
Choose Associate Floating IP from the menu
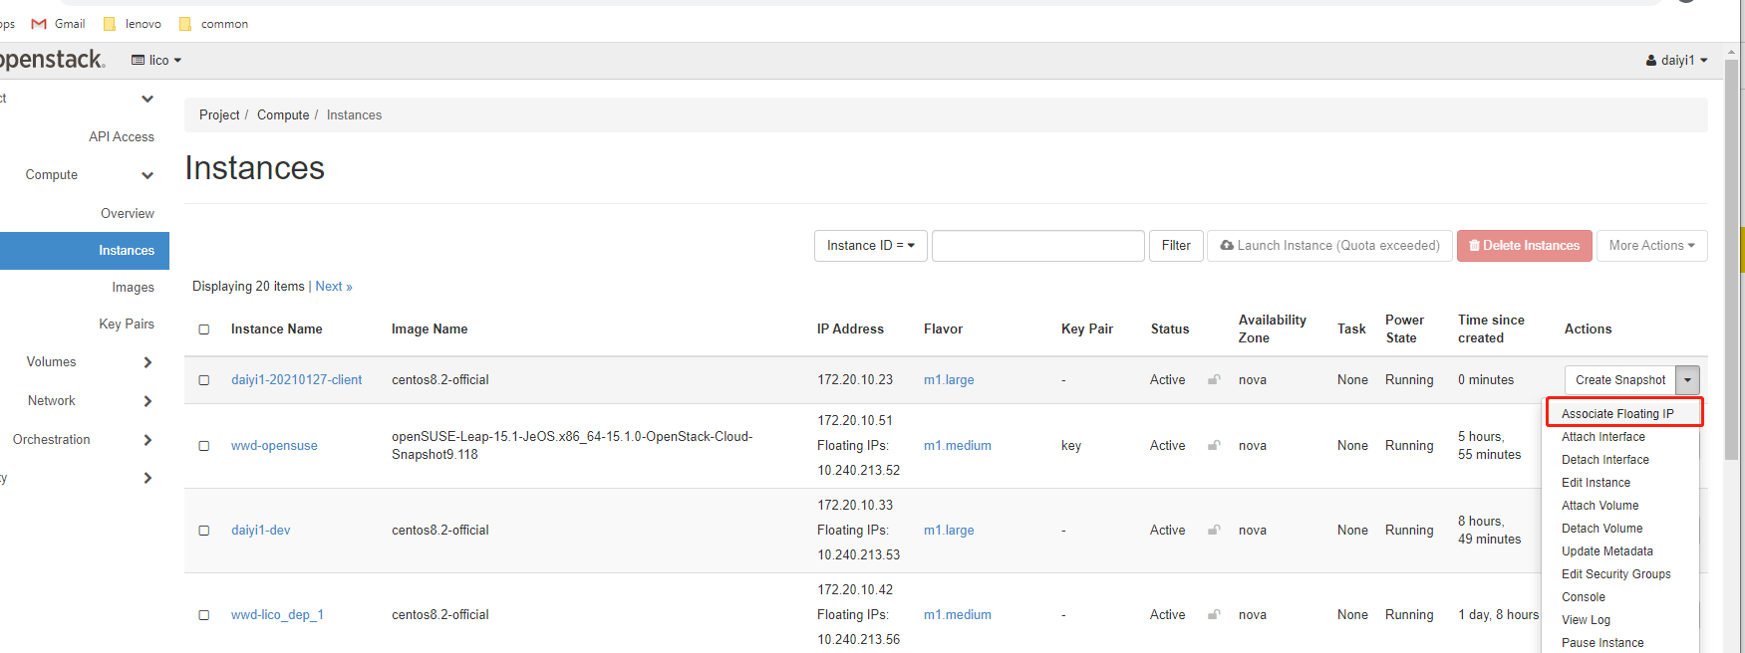pyautogui.click(x=1617, y=413)
